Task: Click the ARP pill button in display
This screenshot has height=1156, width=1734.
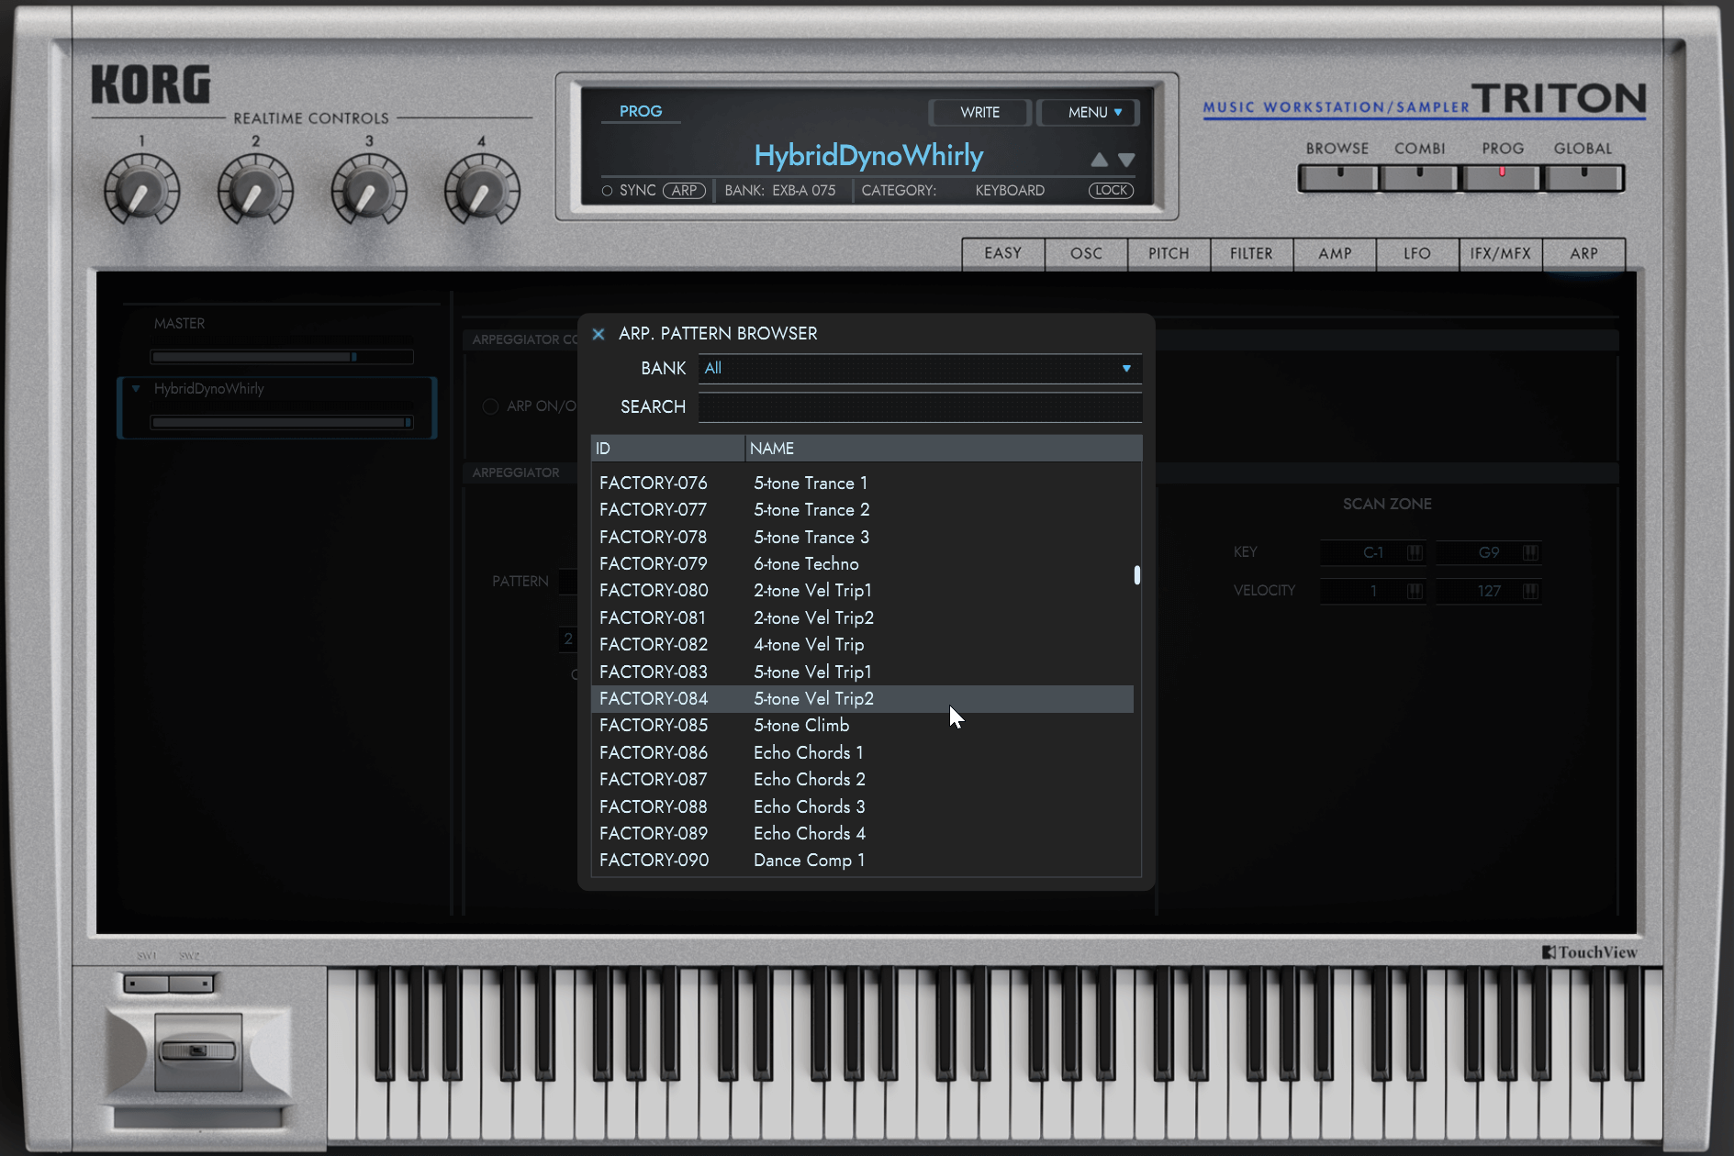Action: click(684, 191)
